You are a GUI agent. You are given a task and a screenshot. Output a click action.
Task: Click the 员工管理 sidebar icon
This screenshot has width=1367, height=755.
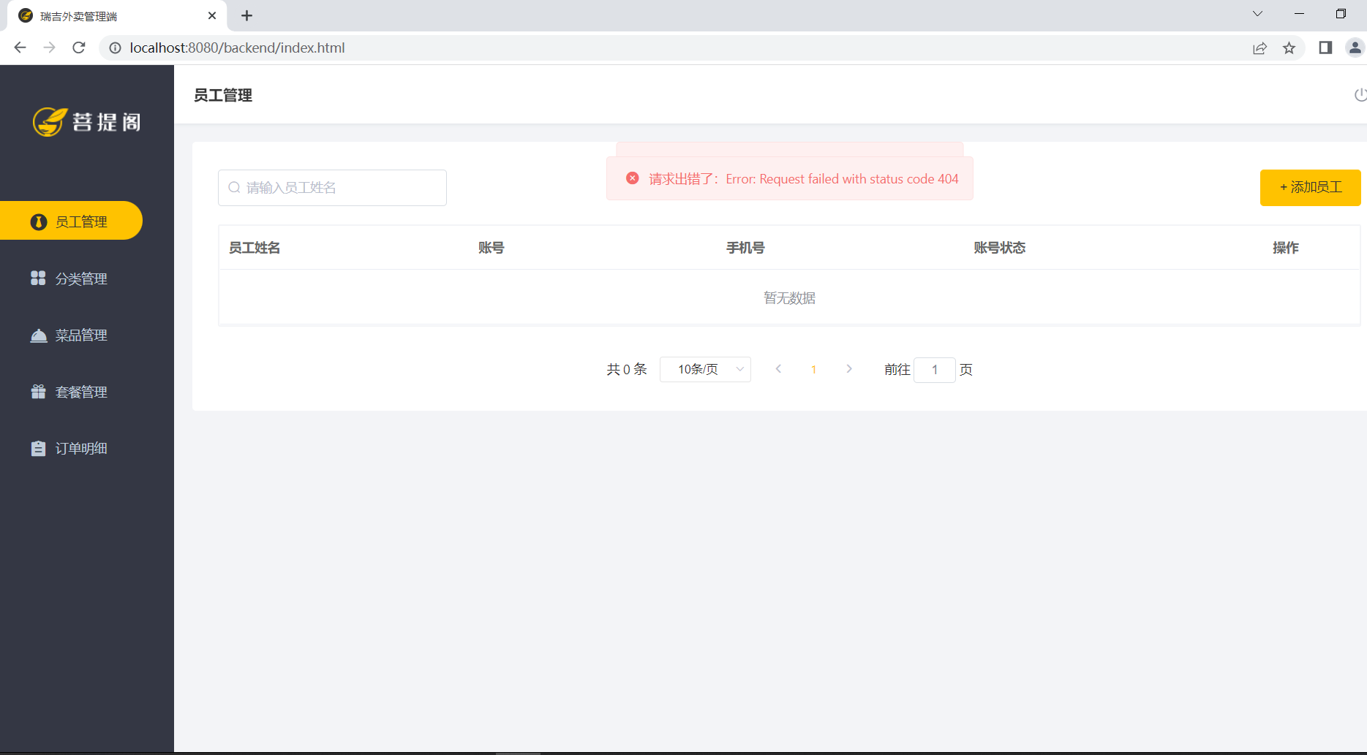pos(39,221)
